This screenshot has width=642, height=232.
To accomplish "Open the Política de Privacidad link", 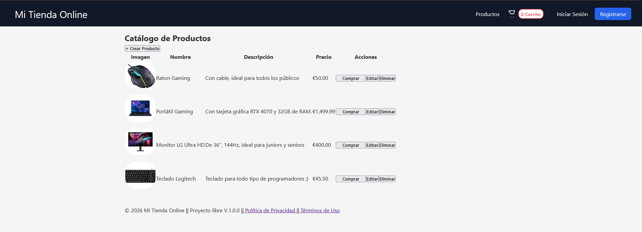I will [270, 210].
